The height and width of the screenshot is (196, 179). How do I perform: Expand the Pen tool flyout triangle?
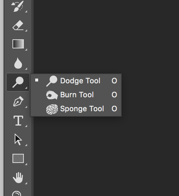[26, 107]
